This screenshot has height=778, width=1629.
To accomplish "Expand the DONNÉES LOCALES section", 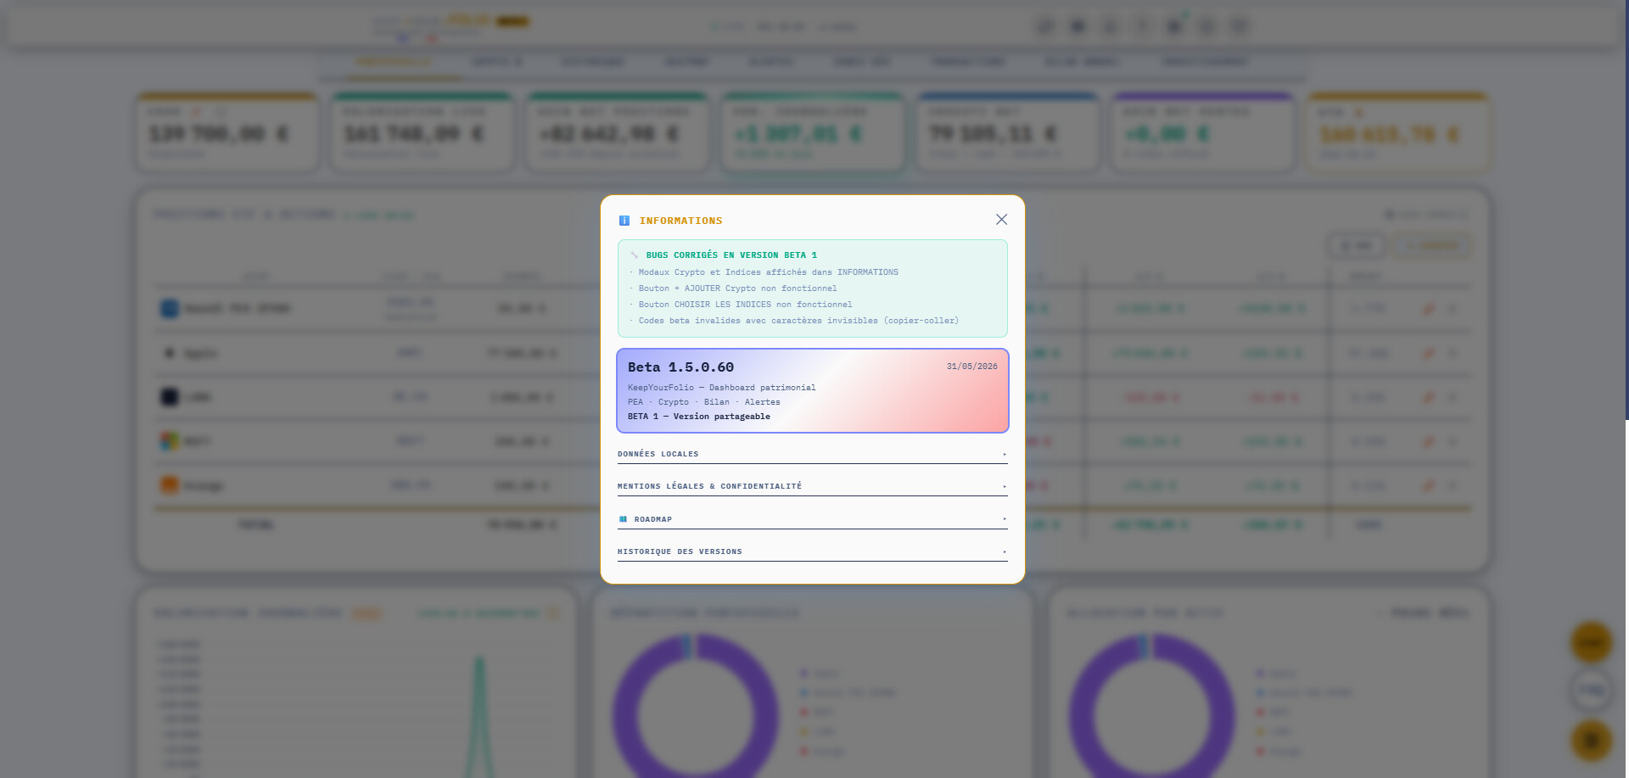I will click(x=813, y=454).
